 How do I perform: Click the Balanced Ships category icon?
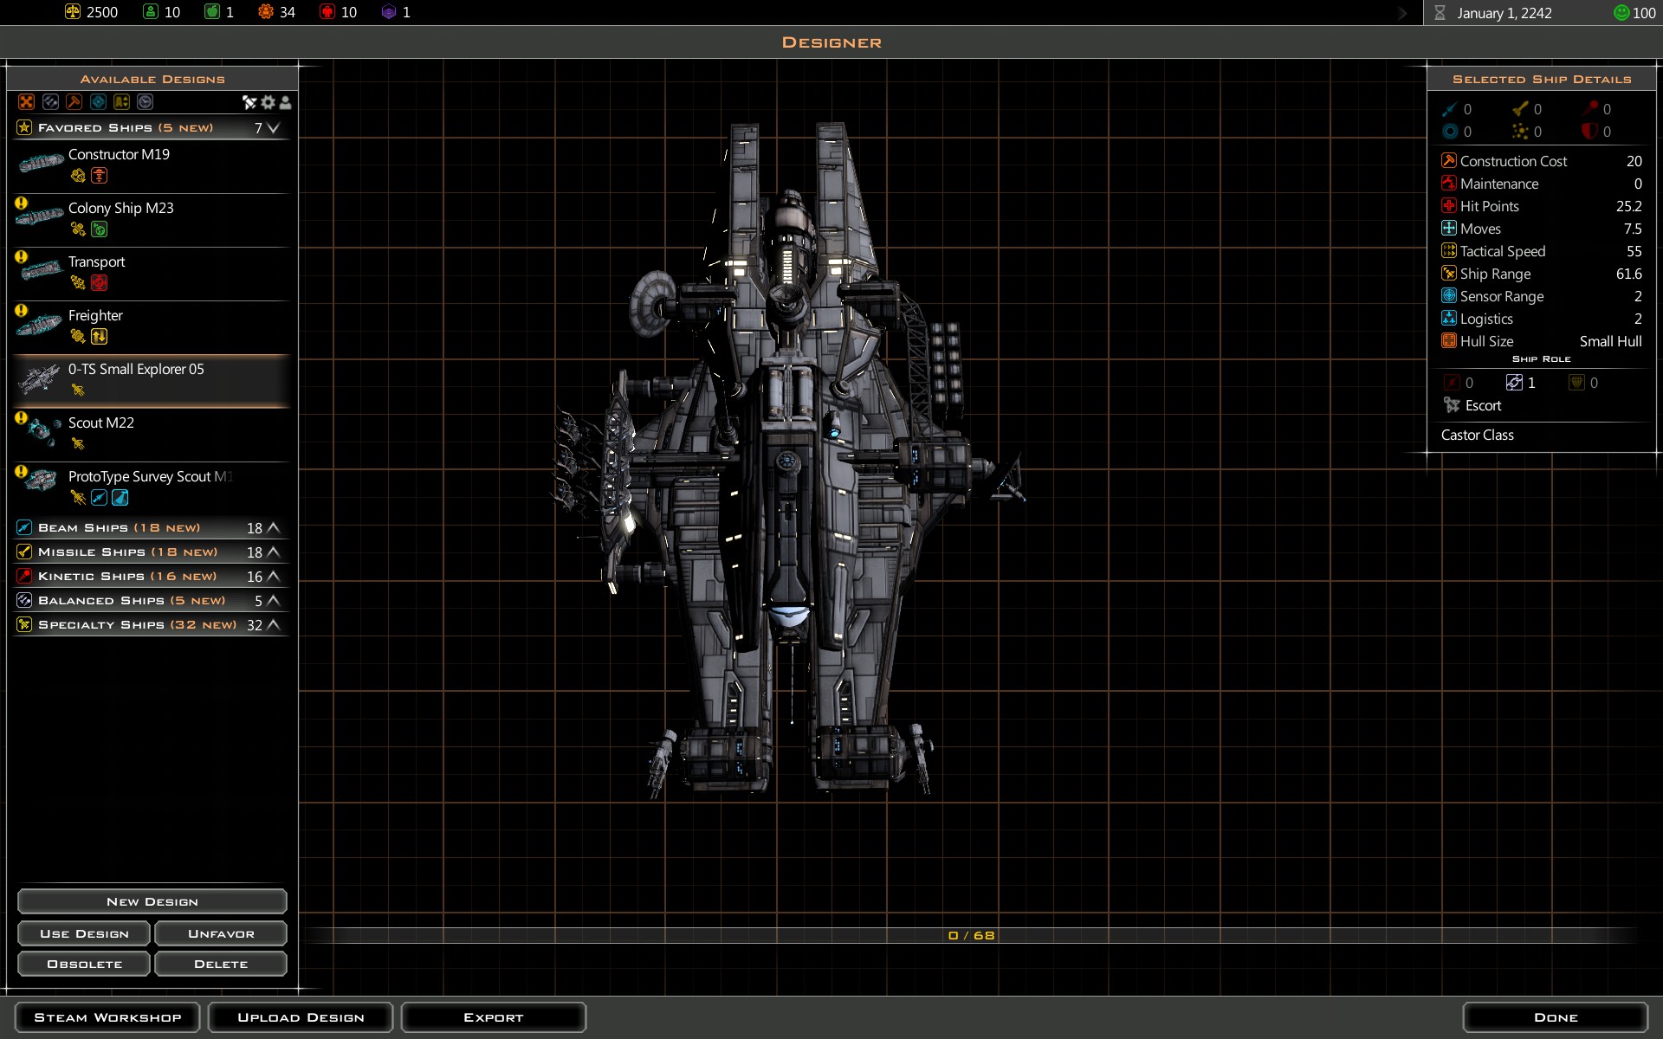pyautogui.click(x=24, y=600)
